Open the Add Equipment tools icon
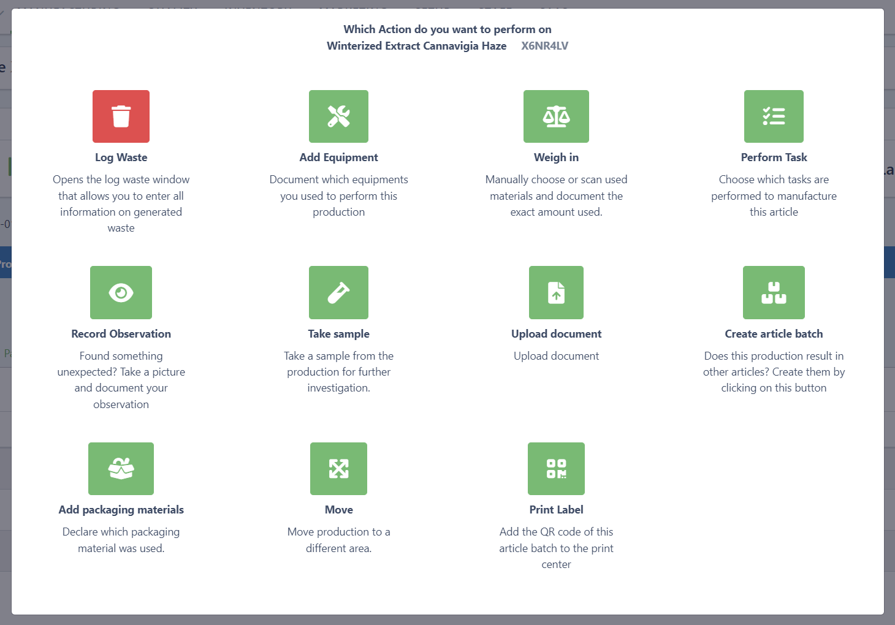 coord(338,116)
